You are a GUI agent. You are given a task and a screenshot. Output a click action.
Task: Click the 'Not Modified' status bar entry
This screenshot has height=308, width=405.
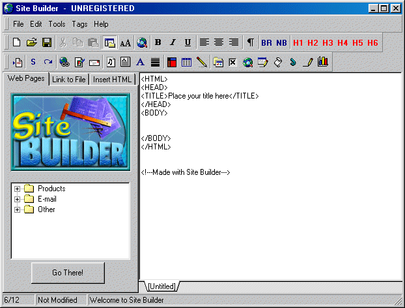coord(61,300)
